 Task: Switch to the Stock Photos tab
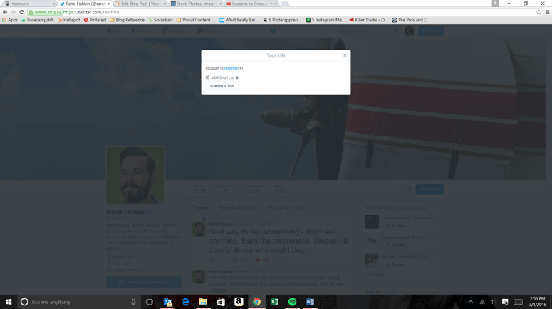coord(196,4)
